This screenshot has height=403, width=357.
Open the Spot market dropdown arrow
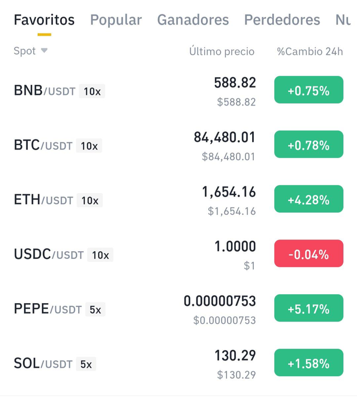pyautogui.click(x=45, y=50)
